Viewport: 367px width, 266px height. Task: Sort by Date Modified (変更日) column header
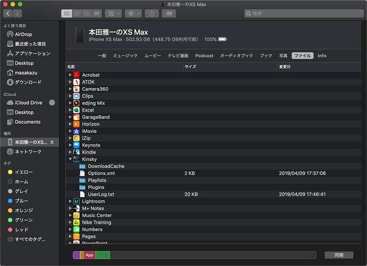point(319,67)
